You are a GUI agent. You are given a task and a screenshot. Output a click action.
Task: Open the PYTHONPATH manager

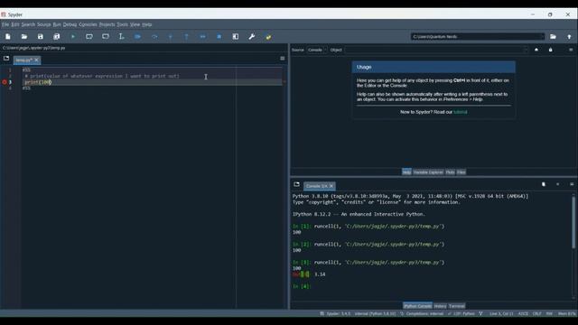click(268, 36)
